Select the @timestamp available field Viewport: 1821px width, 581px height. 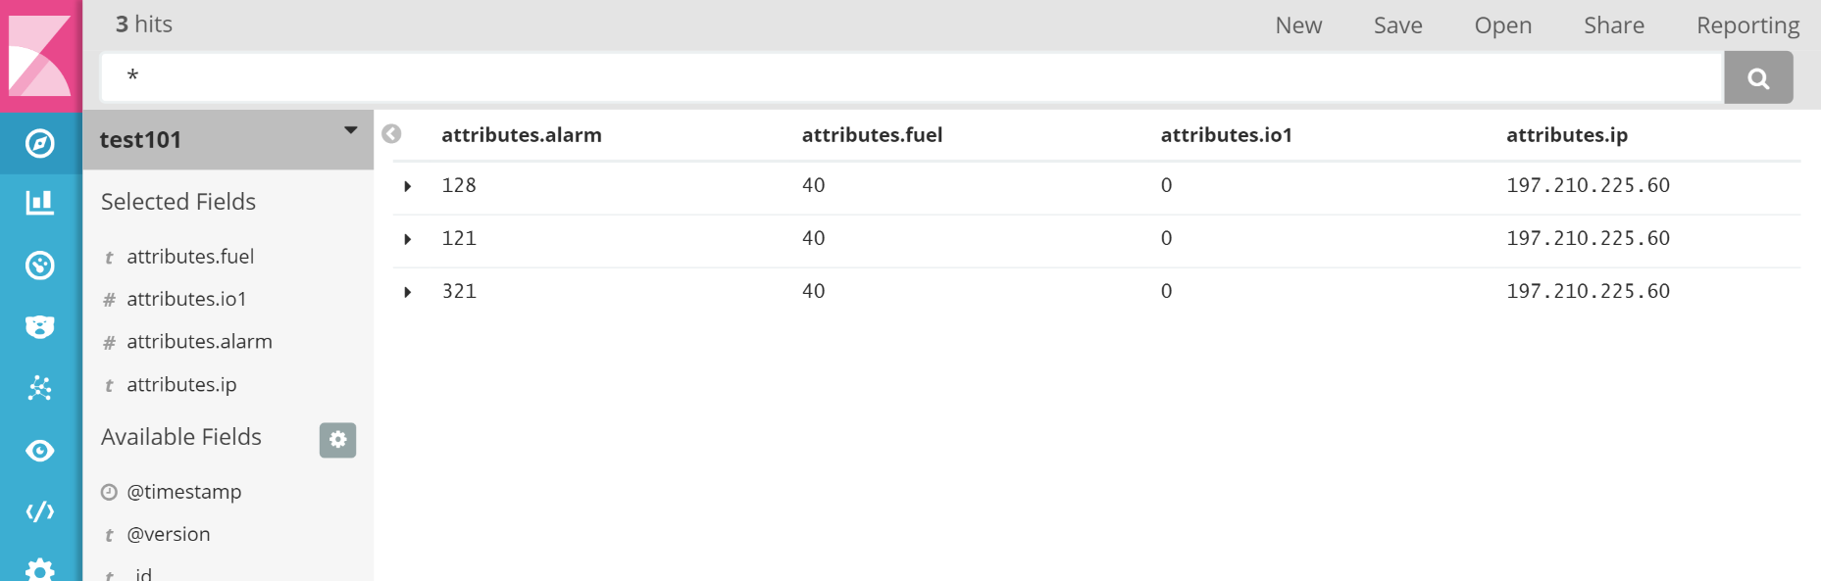coord(183,492)
